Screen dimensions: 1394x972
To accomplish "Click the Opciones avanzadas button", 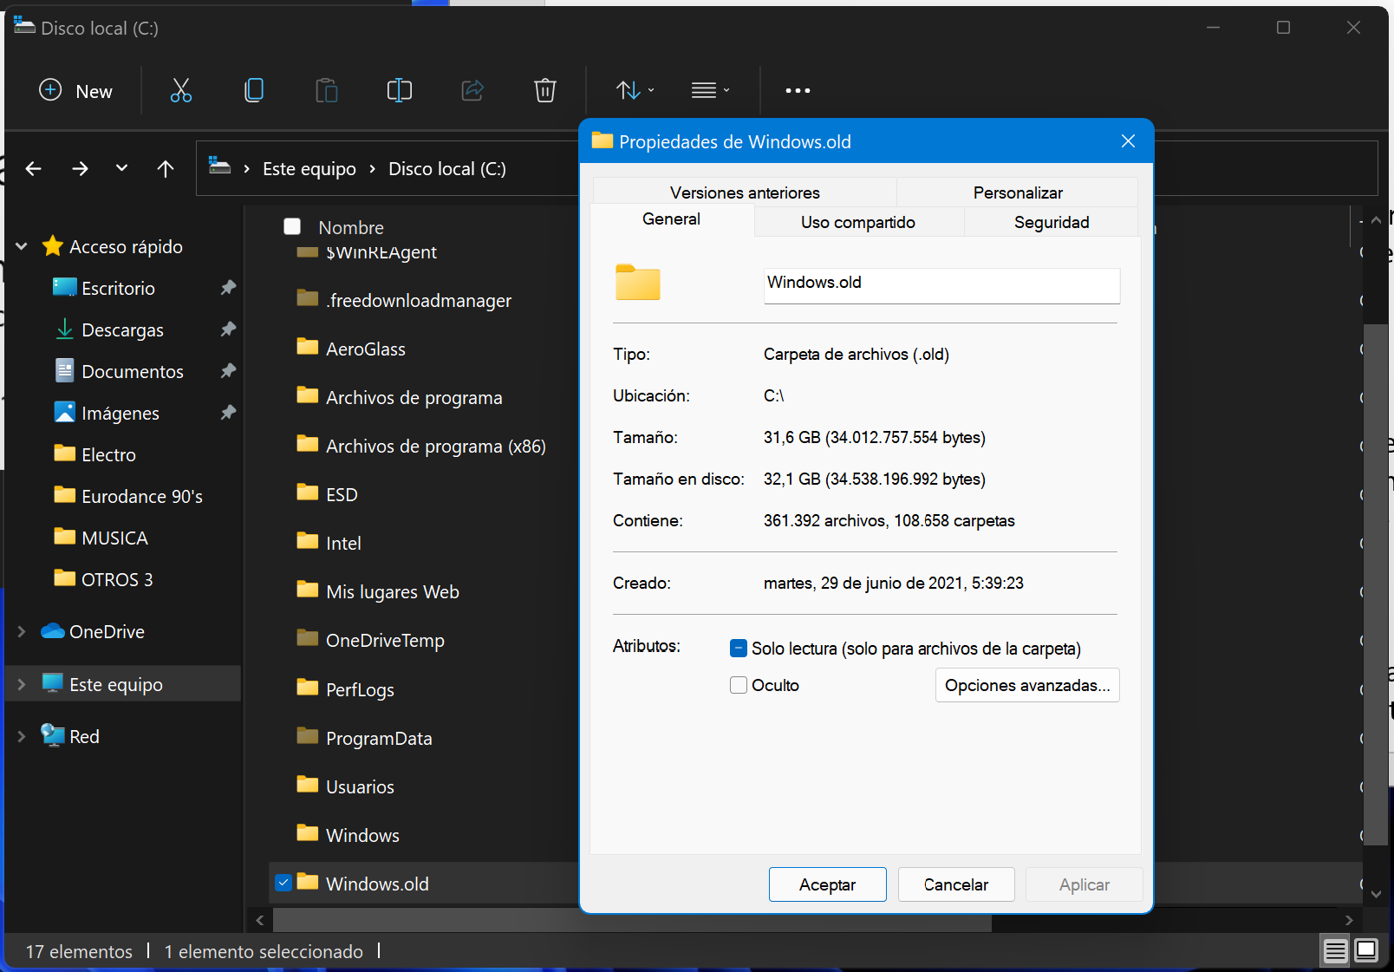I will click(1026, 685).
